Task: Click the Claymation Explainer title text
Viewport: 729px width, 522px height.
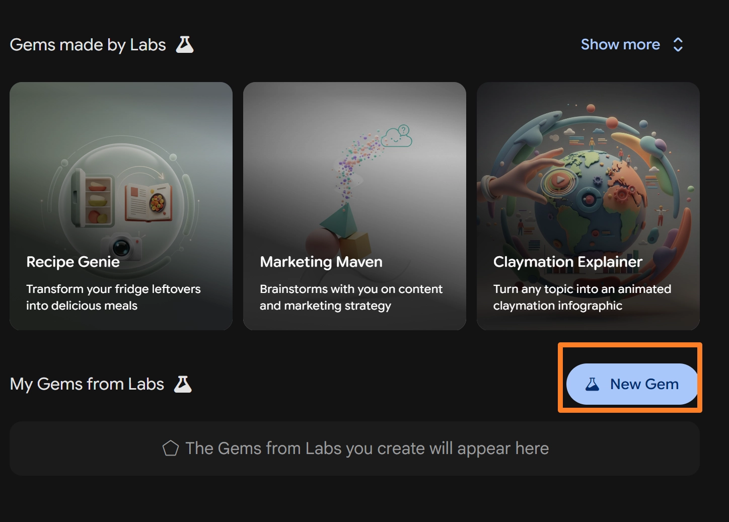Action: tap(568, 262)
